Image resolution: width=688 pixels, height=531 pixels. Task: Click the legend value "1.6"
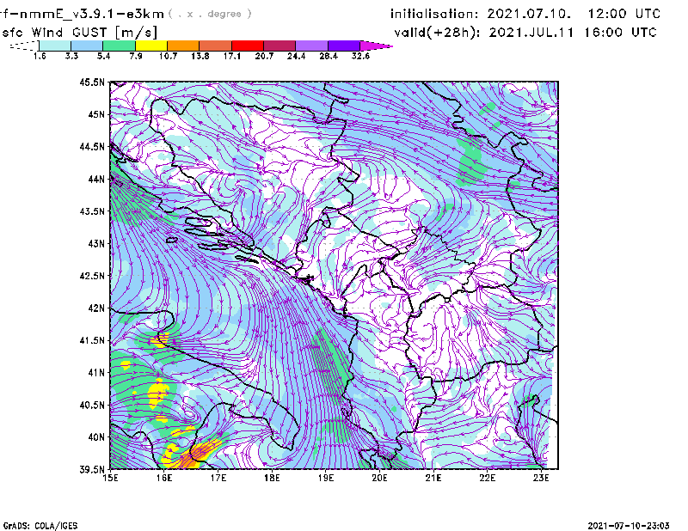[40, 56]
